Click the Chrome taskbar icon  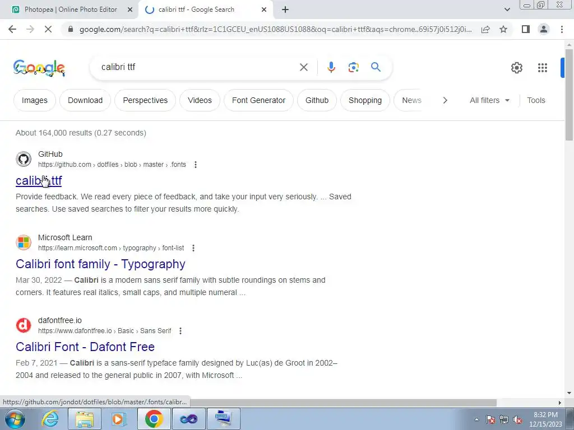[154, 419]
